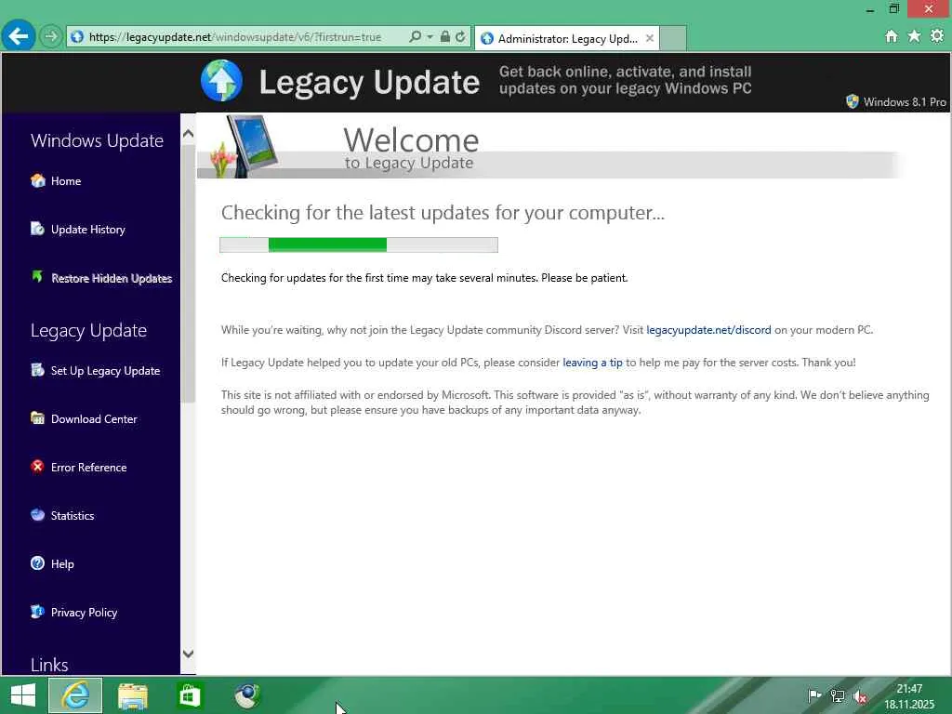Viewport: 952px width, 714px height.
Task: Open Set Up Legacy Update link
Action: click(106, 371)
